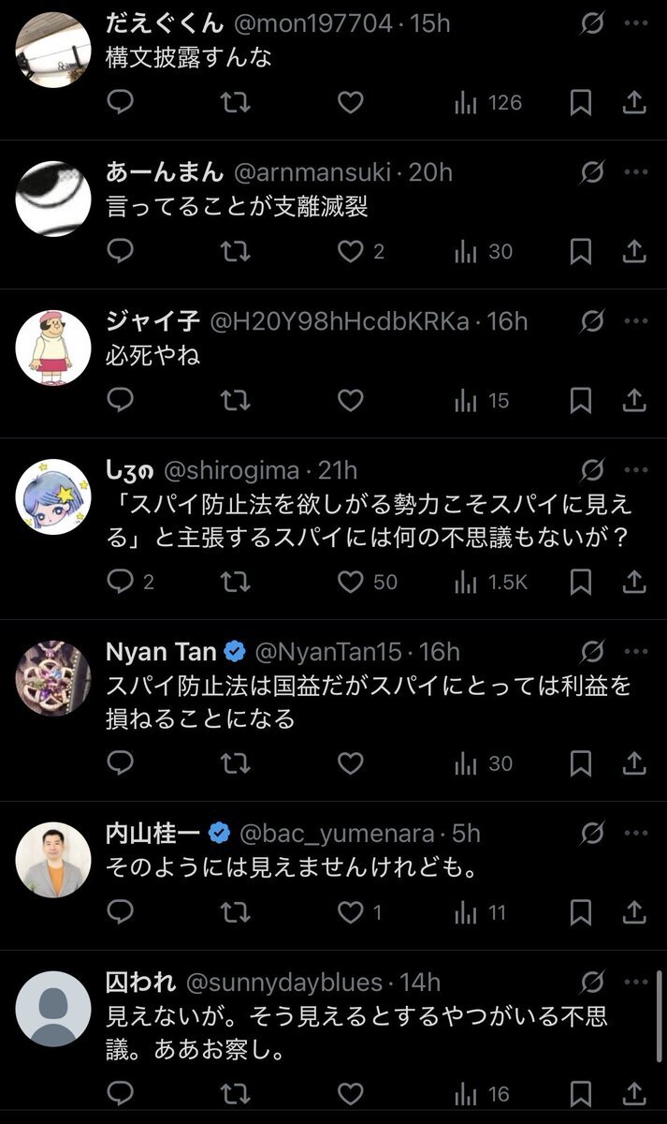Repost あーんまん's tweet
Image resolution: width=667 pixels, height=1124 pixels.
(235, 251)
